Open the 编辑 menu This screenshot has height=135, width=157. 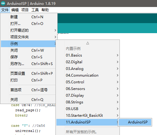pos(15,10)
